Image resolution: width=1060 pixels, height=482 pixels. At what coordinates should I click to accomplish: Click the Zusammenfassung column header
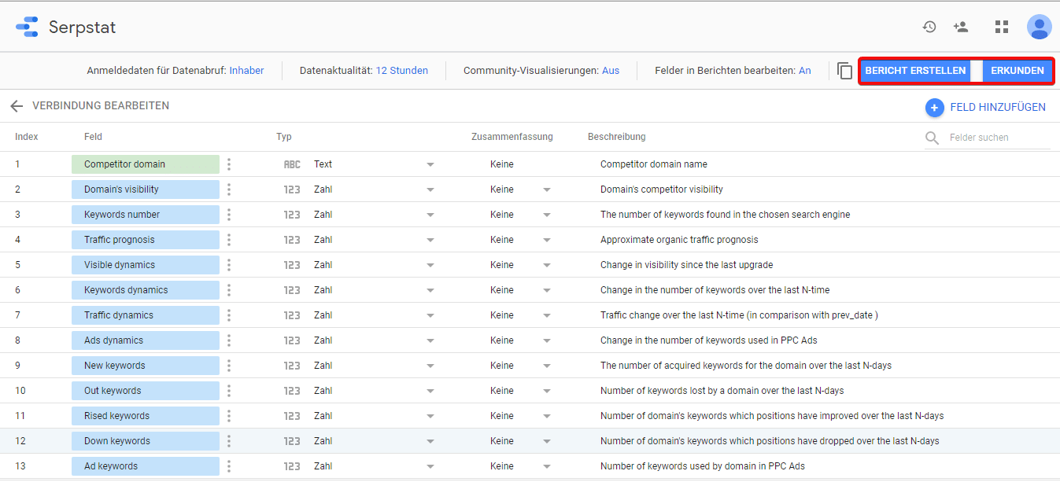tap(512, 137)
